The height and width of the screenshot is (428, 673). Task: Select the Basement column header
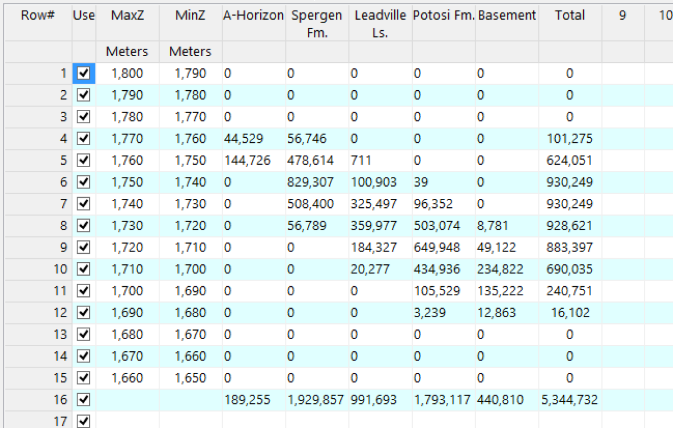coord(506,16)
